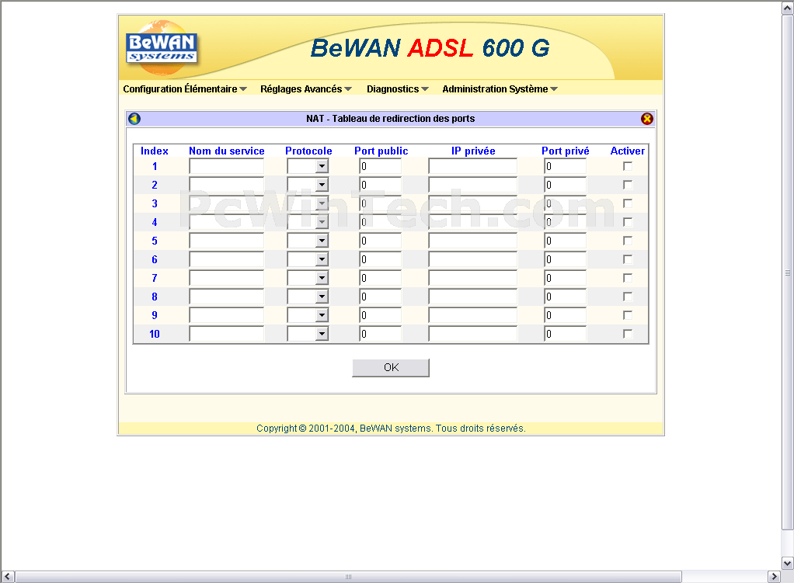The width and height of the screenshot is (794, 583).
Task: Click the BeWAN systems logo
Action: [162, 48]
